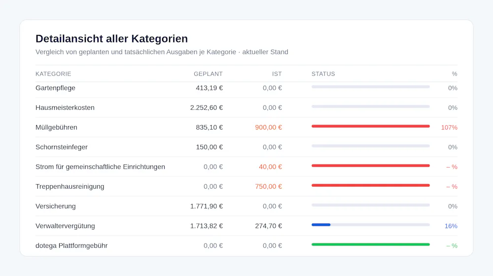Viewport: 493px width, 276px height.
Task: Click the Gartenpflege empty status bar
Action: coord(370,87)
